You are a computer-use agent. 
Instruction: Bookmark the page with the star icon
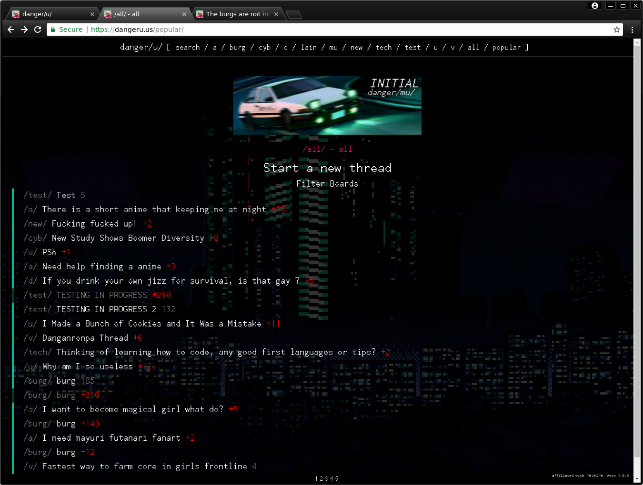click(617, 30)
